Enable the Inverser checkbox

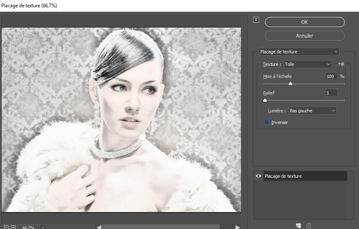[266, 122]
